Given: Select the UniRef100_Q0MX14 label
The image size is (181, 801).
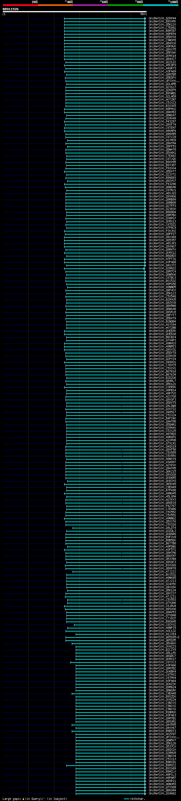Looking at the screenshot, I should 162,56.
